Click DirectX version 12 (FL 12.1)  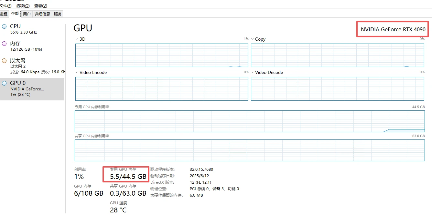(x=200, y=182)
